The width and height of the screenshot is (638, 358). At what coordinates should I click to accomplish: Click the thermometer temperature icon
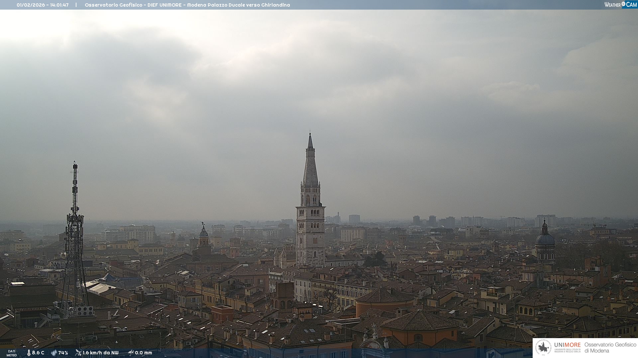pyautogui.click(x=29, y=353)
